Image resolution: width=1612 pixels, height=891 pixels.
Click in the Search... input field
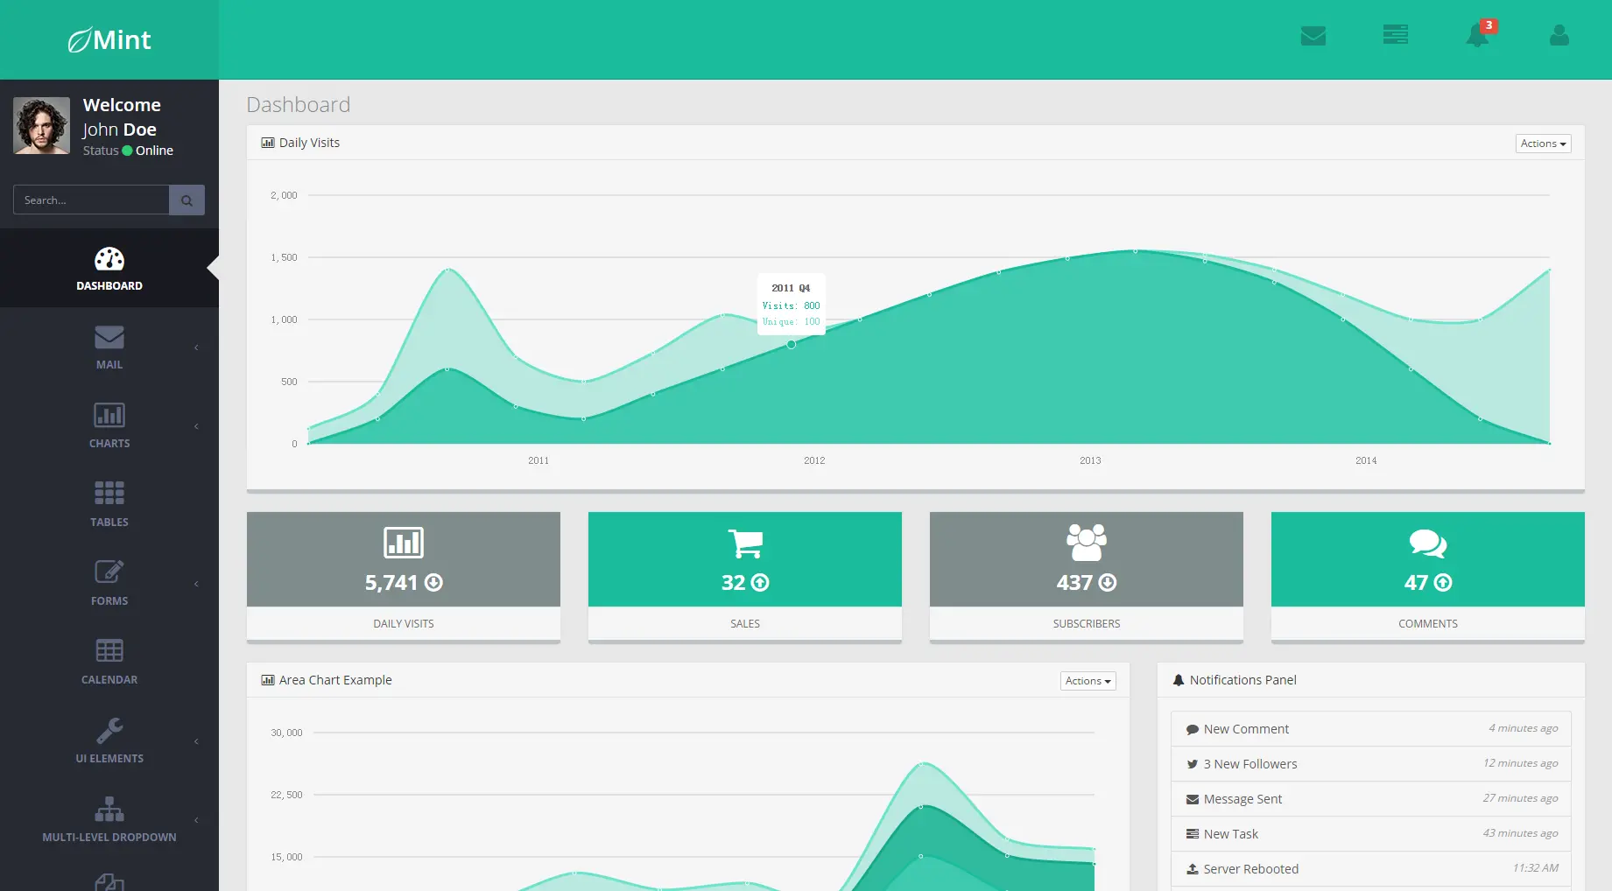click(91, 200)
